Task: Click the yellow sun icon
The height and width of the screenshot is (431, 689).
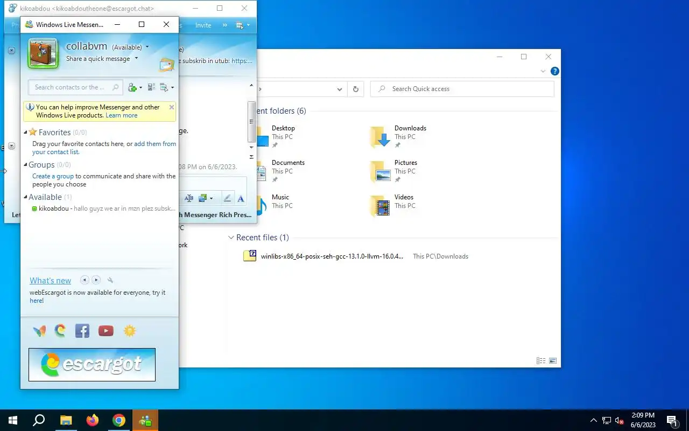Action: click(x=130, y=331)
